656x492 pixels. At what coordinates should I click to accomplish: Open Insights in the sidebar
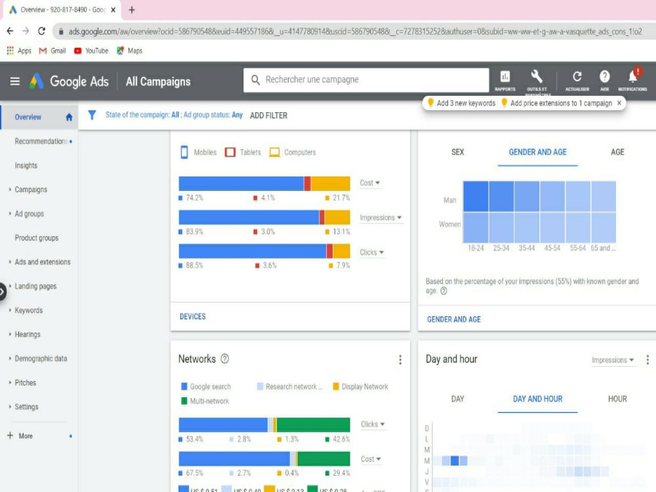pos(26,166)
